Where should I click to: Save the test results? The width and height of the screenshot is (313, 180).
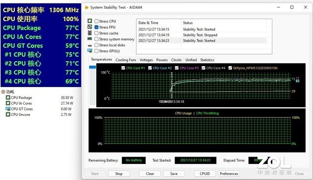click(x=174, y=174)
